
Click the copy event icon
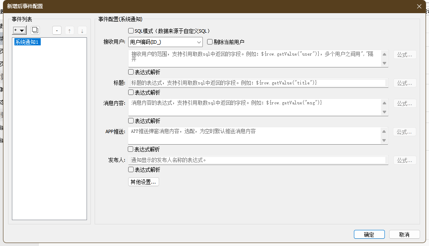(35, 31)
